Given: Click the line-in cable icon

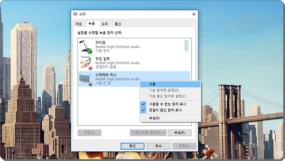Looking at the screenshot, I should coord(86,63).
